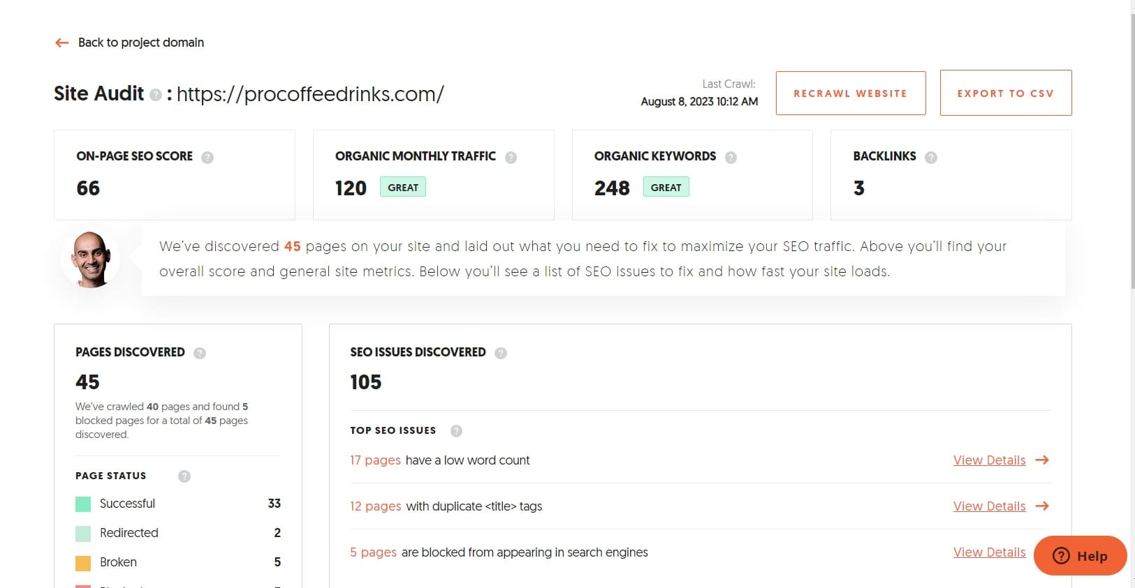View details for blocked pages issue
1135x588 pixels.
pos(989,552)
